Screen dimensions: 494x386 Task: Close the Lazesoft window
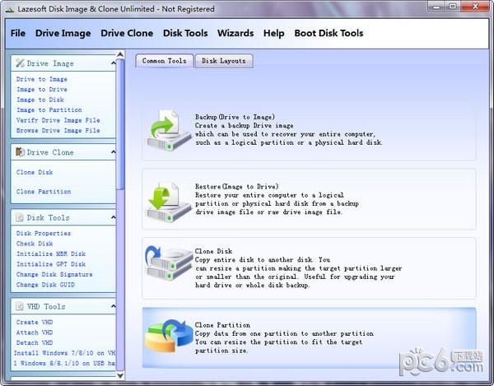point(475,7)
